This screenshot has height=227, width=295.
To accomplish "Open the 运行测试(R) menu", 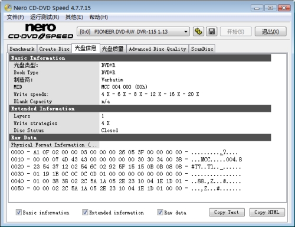I will click(x=44, y=17).
